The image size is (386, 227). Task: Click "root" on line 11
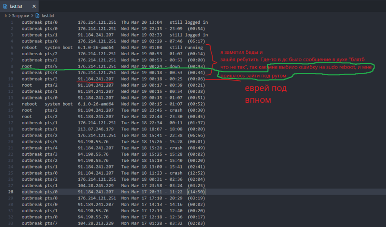coord(27,85)
